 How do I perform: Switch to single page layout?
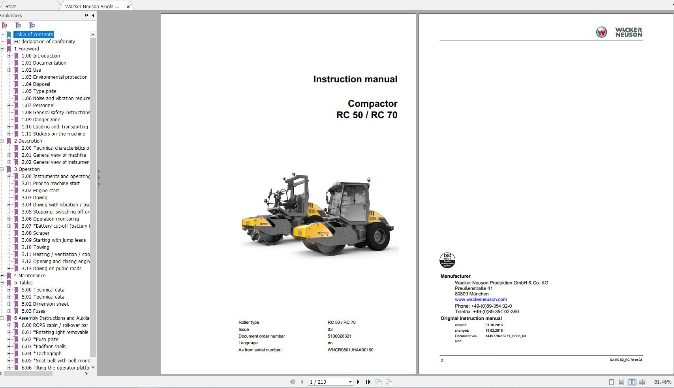[611, 382]
